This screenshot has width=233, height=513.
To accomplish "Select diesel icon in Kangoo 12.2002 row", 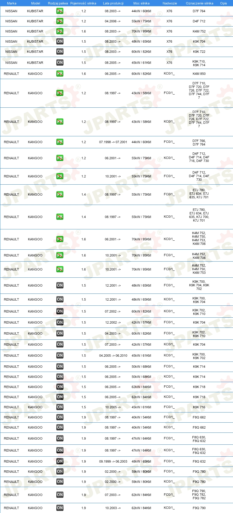I will (60, 322).
